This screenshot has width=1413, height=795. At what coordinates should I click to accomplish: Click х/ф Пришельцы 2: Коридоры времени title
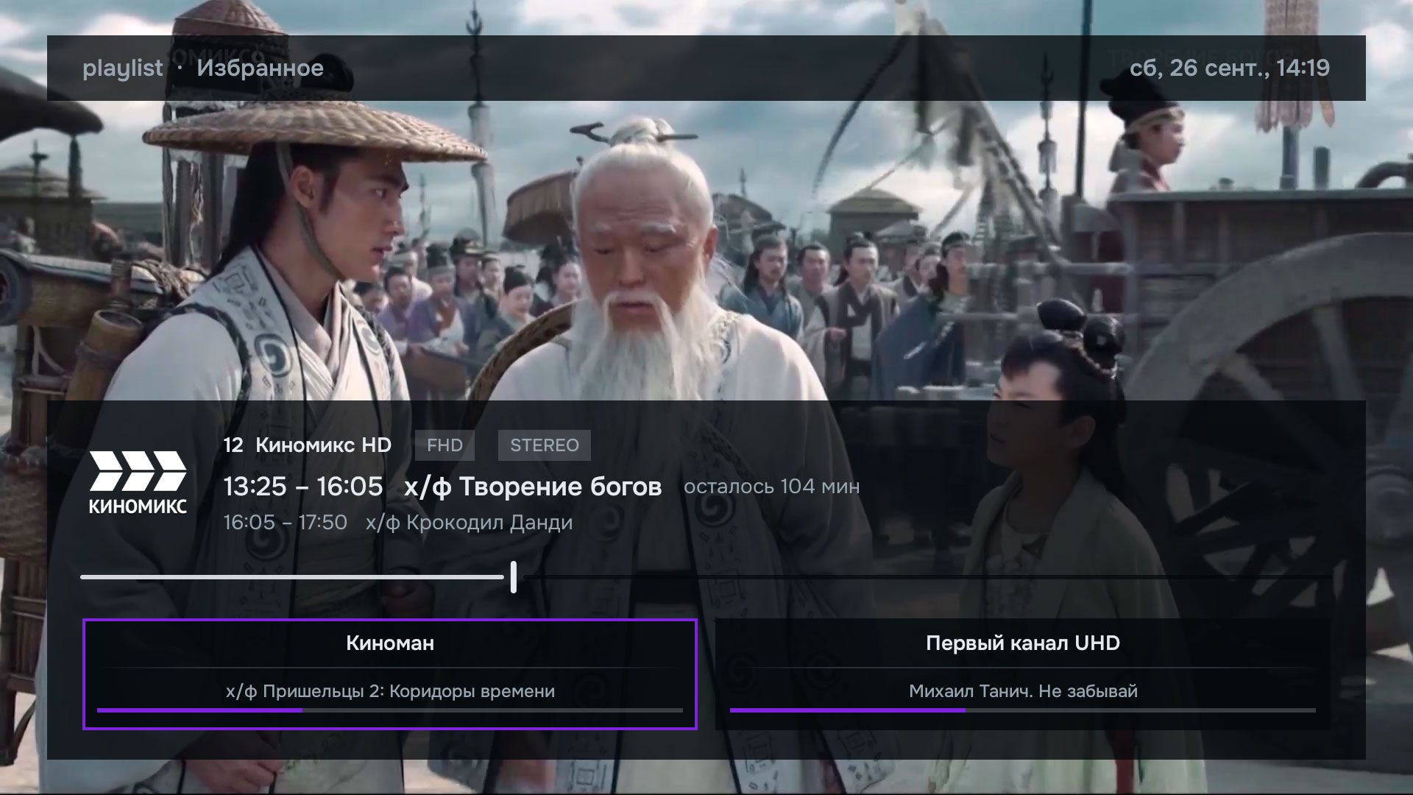[x=390, y=691]
